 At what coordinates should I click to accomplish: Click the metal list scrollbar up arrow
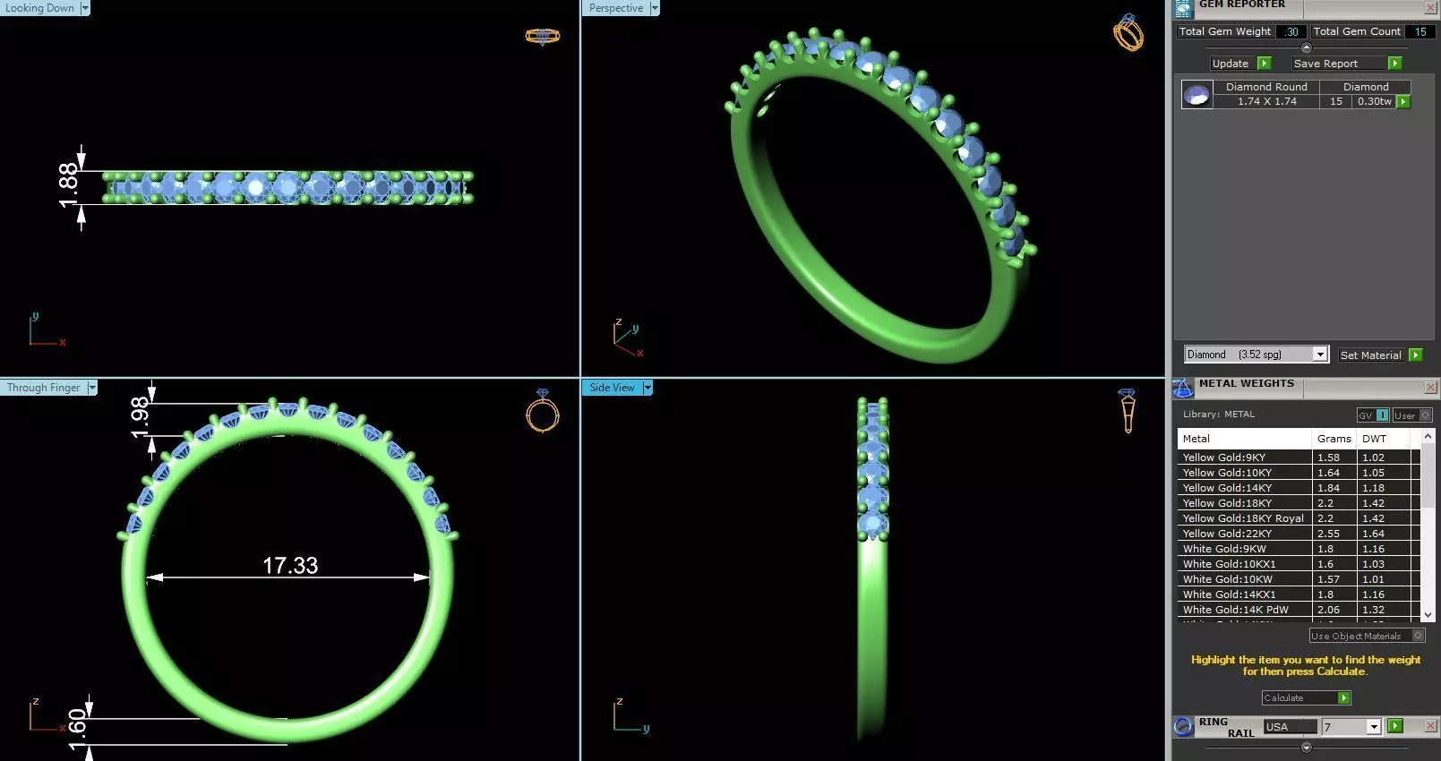pyautogui.click(x=1428, y=436)
